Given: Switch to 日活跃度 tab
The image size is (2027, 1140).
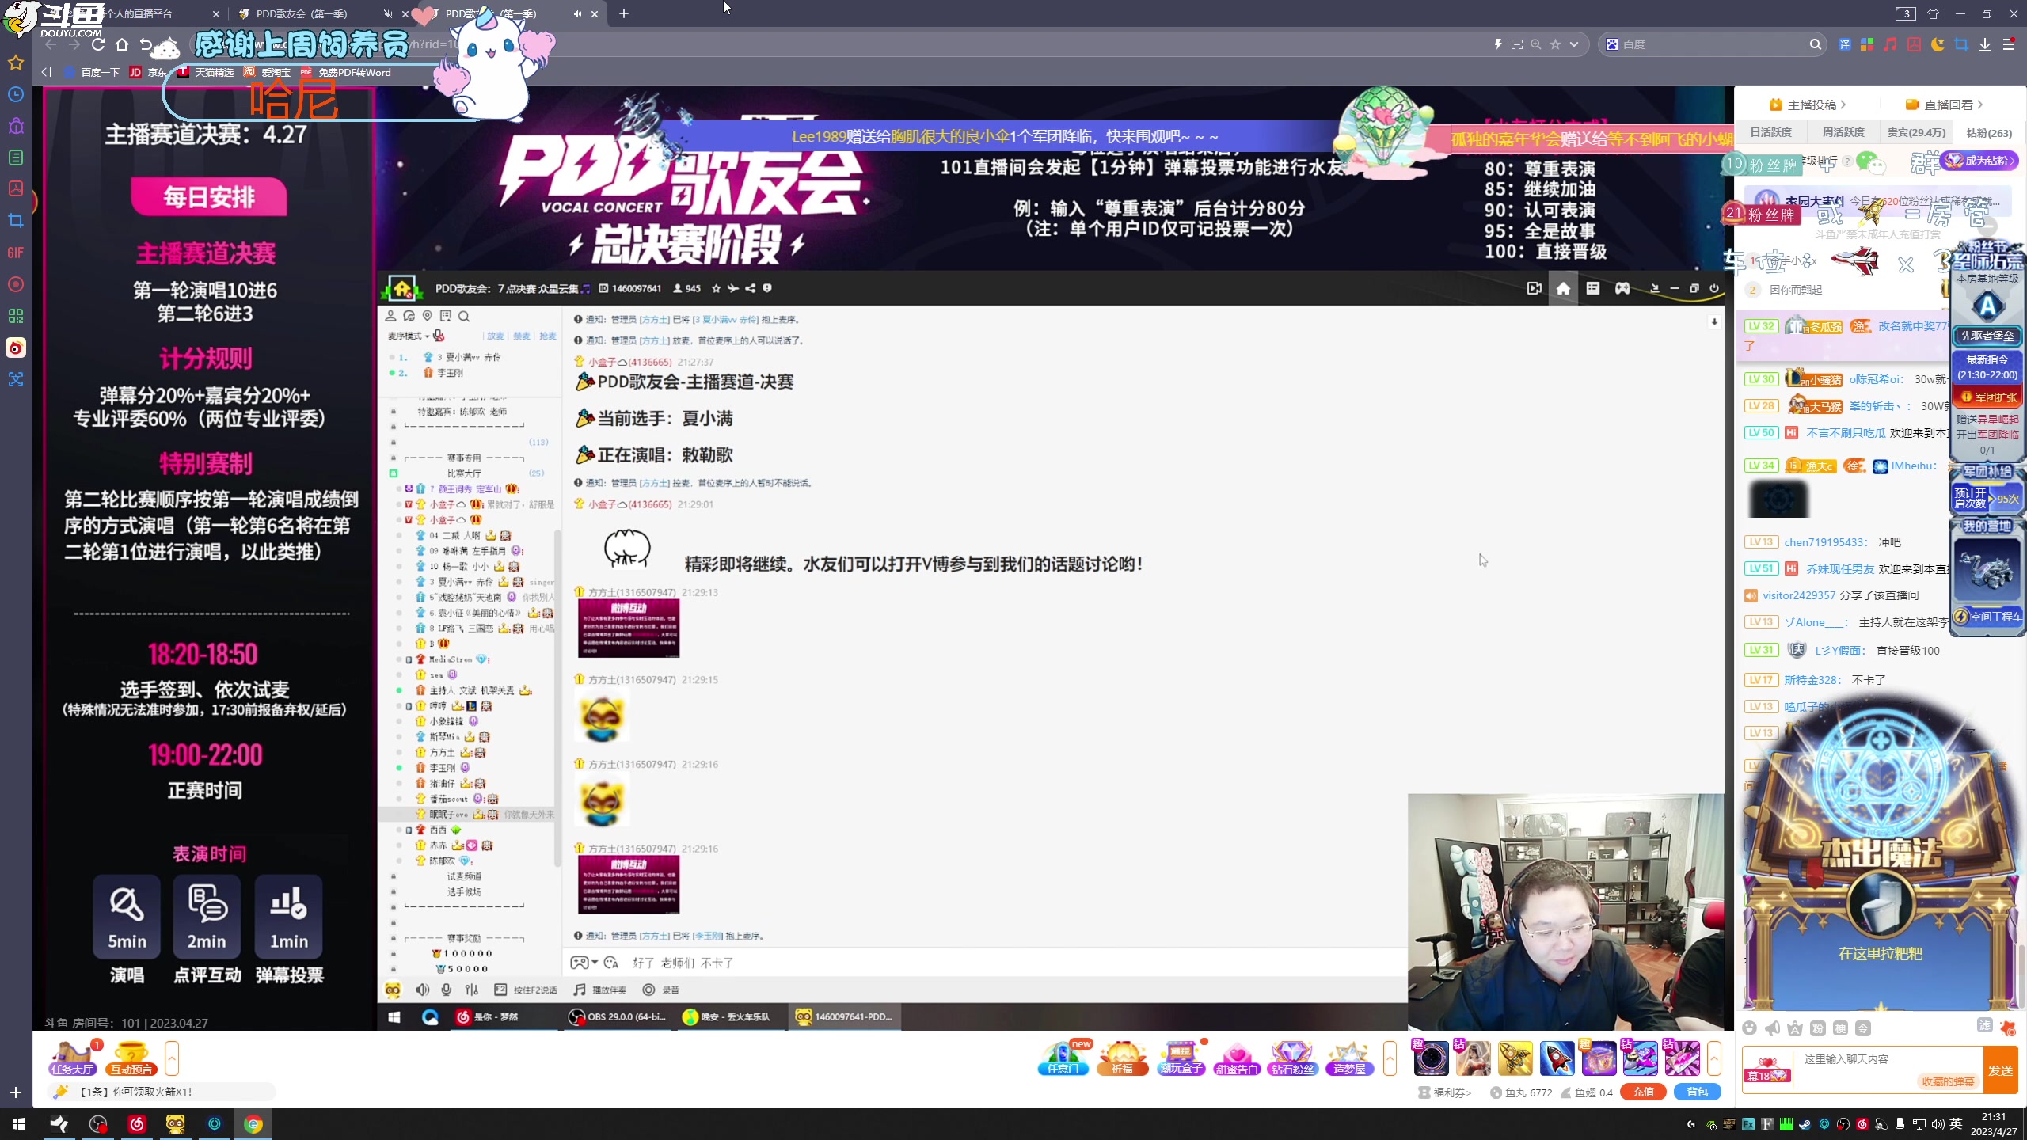Looking at the screenshot, I should coord(1771,132).
